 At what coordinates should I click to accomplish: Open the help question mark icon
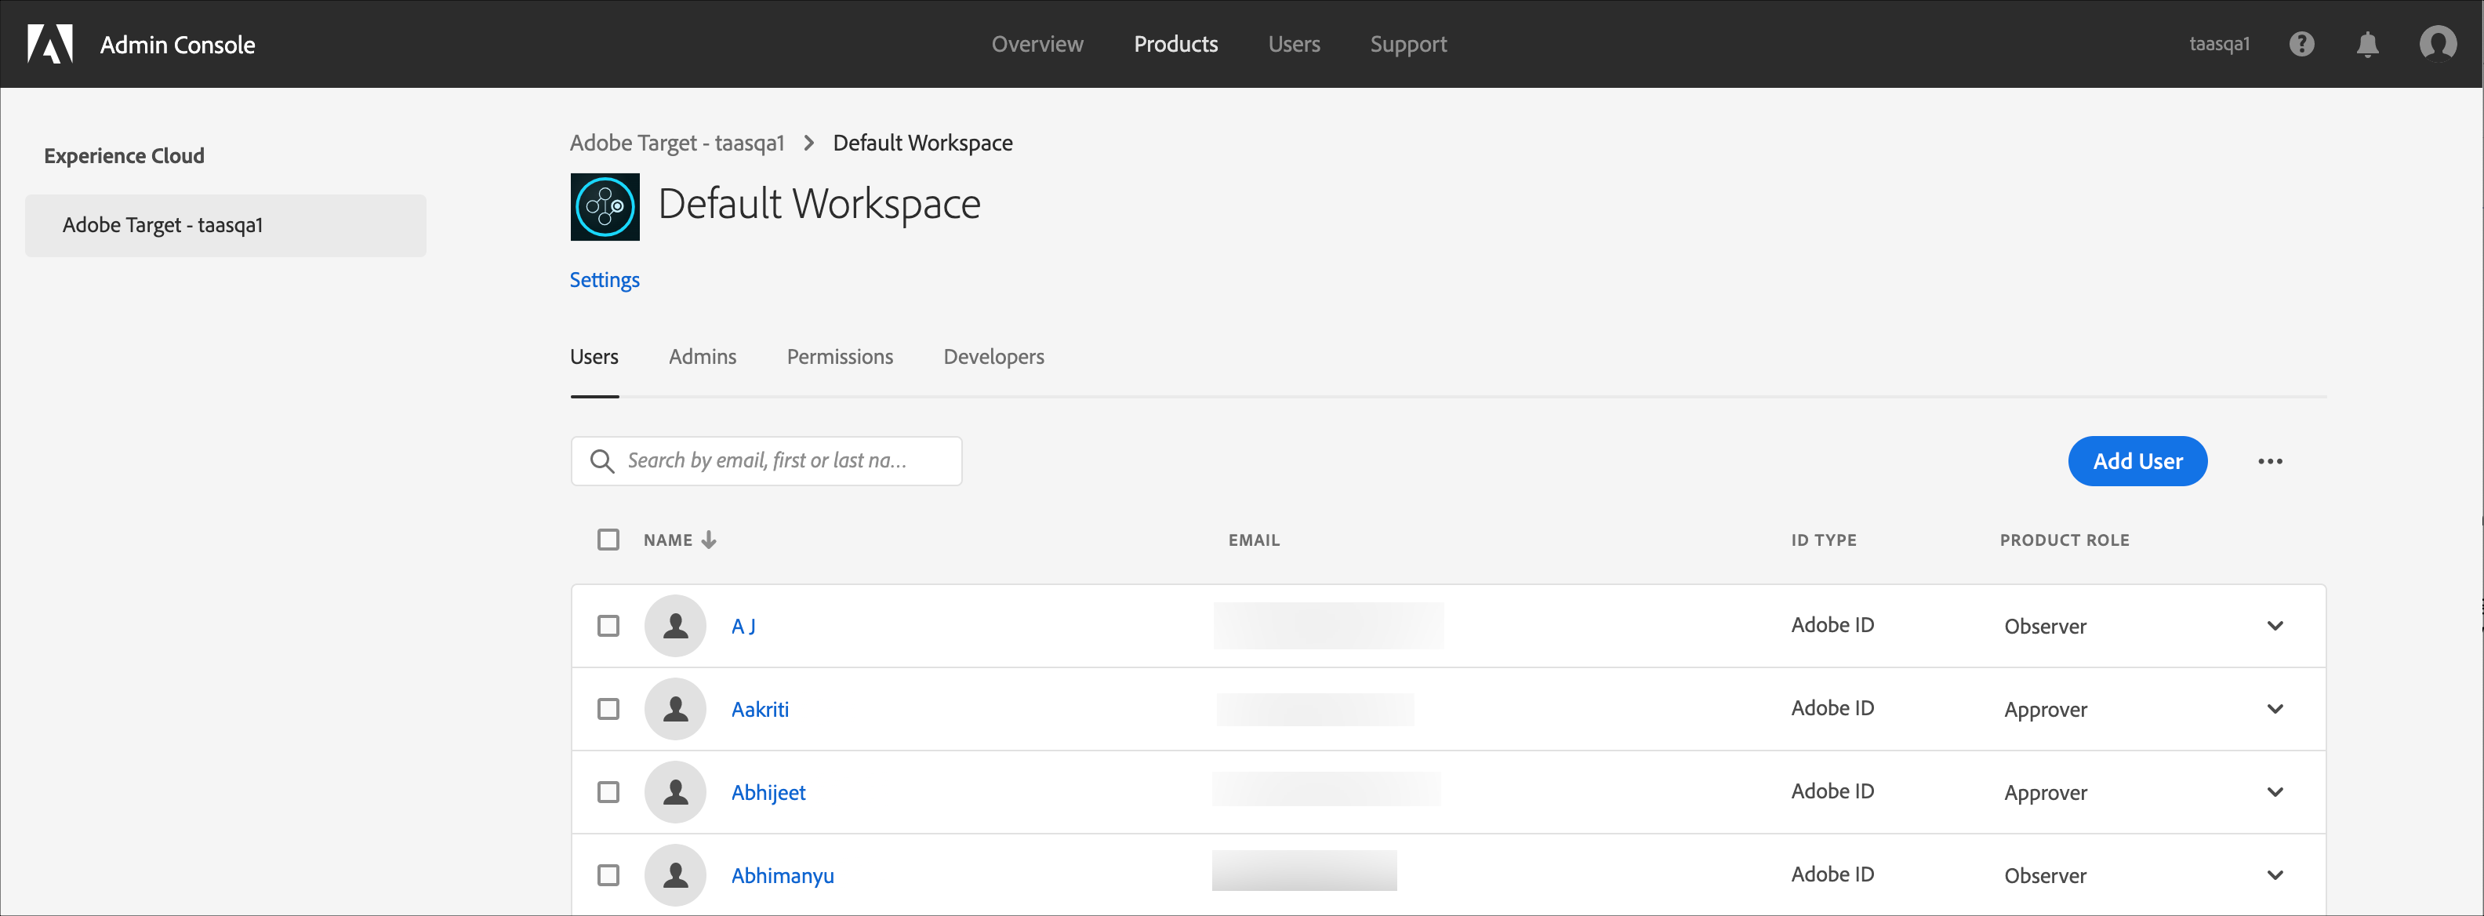pyautogui.click(x=2301, y=45)
